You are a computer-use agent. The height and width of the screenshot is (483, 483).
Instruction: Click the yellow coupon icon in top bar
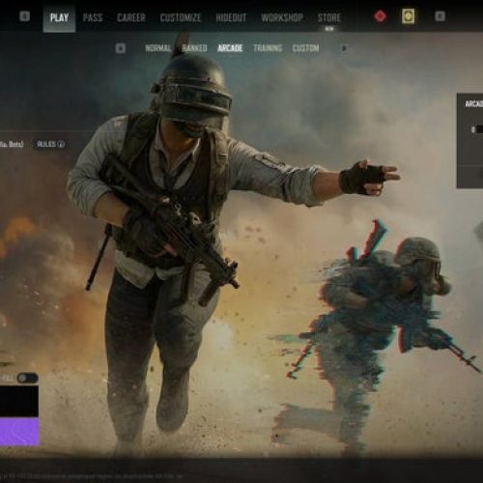point(408,16)
